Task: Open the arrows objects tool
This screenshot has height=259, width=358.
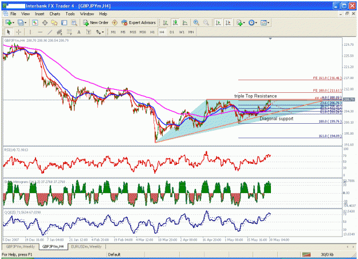Action: pyautogui.click(x=99, y=32)
